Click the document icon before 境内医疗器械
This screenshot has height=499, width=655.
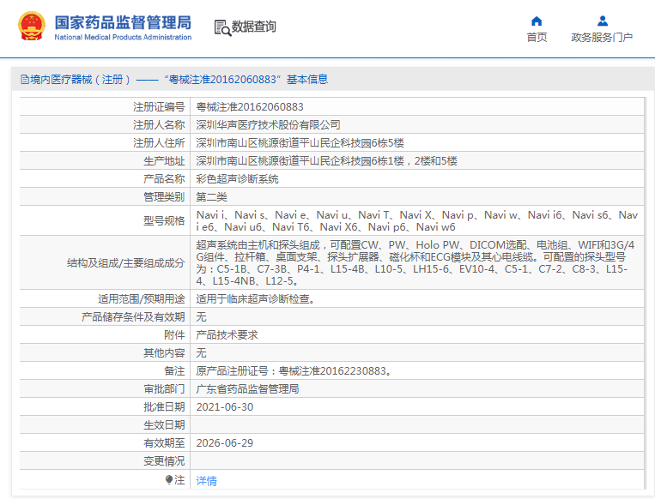click(x=25, y=79)
